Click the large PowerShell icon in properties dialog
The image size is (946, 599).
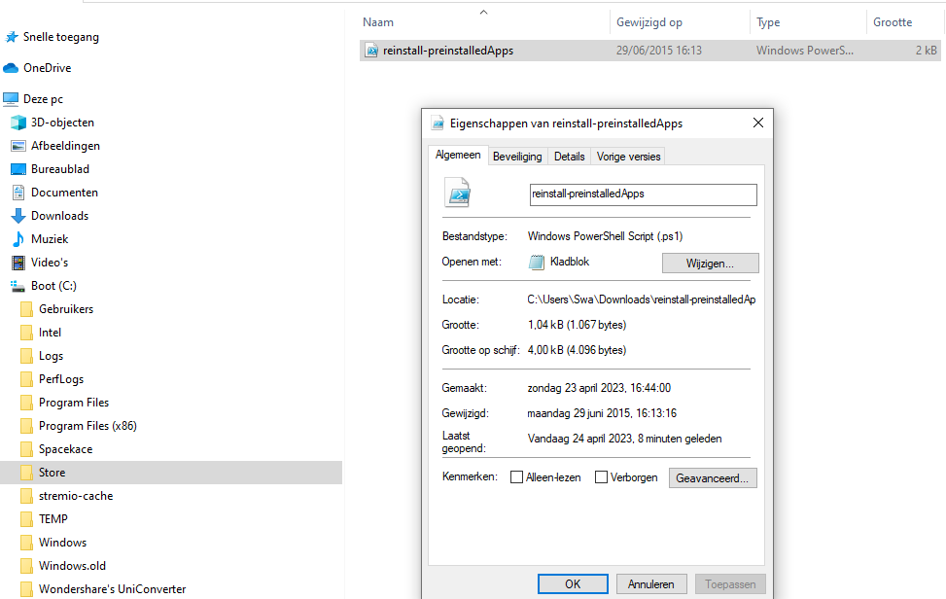[457, 193]
